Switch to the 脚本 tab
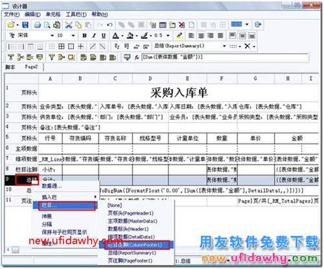Screen dimensions: 324x269 pyautogui.click(x=10, y=67)
